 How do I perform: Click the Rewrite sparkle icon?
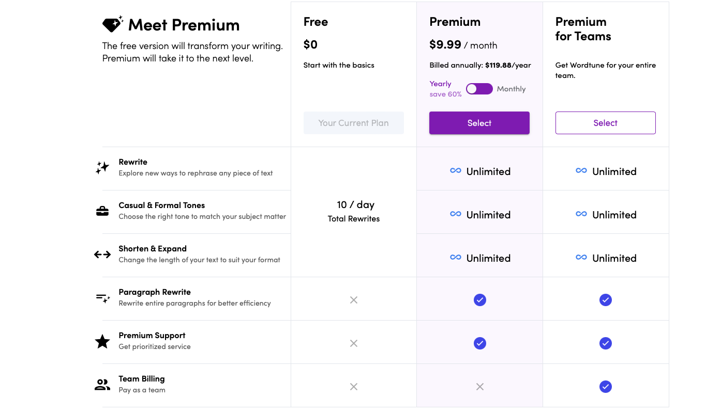(102, 167)
